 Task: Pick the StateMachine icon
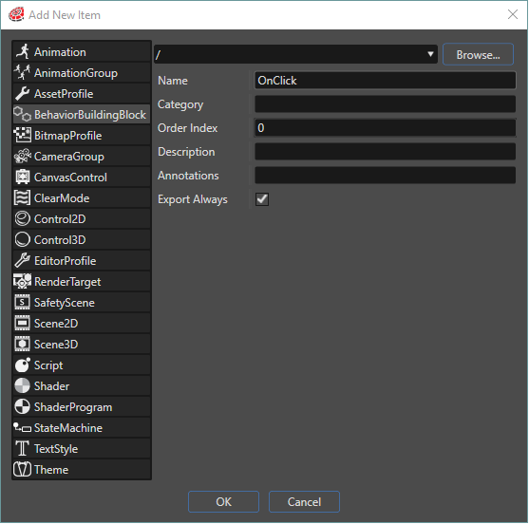pos(22,428)
